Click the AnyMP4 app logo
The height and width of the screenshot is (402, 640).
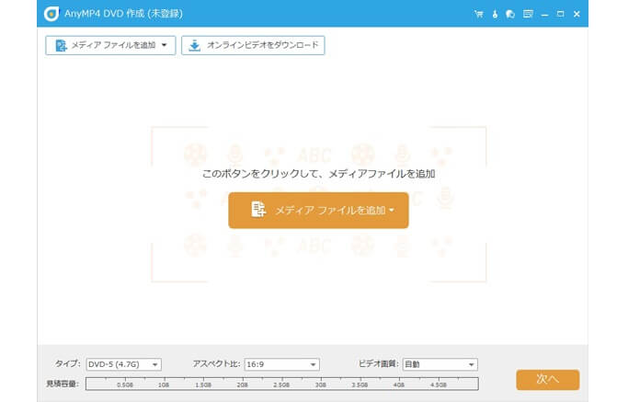coord(51,14)
